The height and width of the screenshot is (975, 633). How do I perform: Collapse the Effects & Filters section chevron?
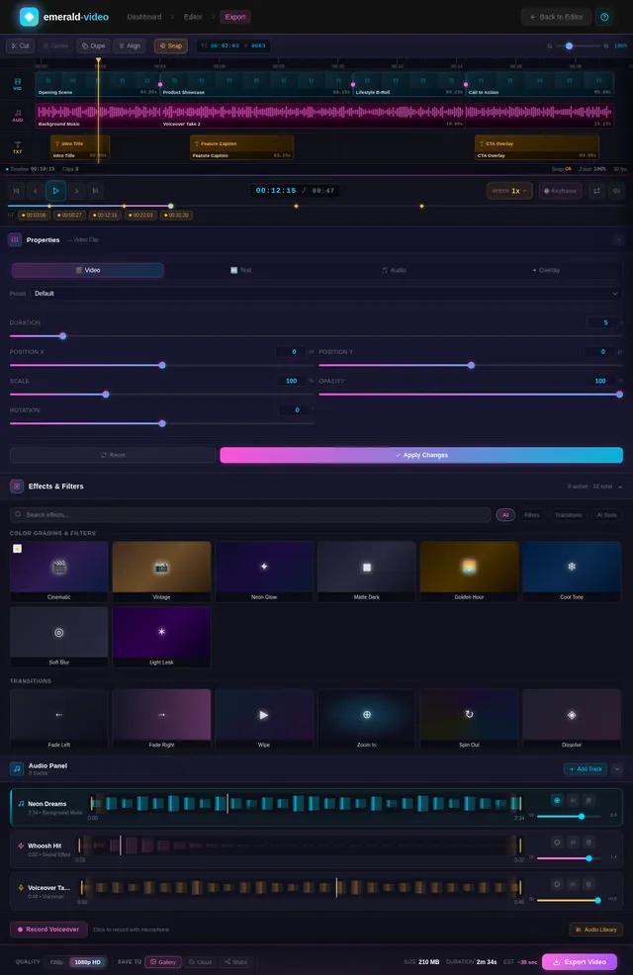[620, 487]
